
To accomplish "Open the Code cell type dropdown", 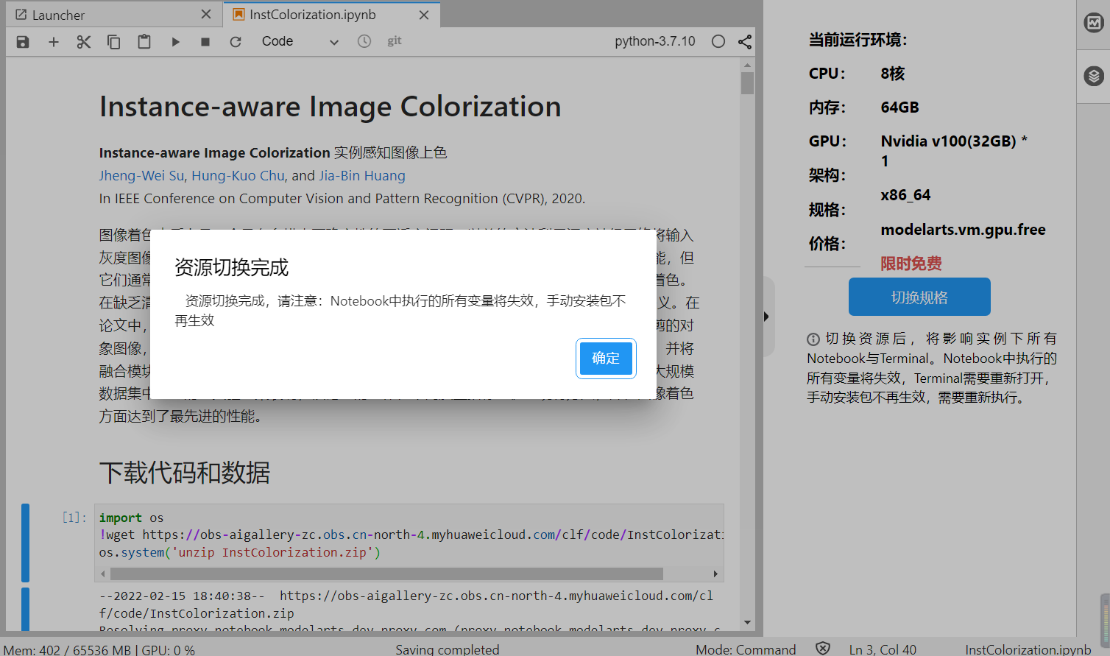I will coord(300,42).
